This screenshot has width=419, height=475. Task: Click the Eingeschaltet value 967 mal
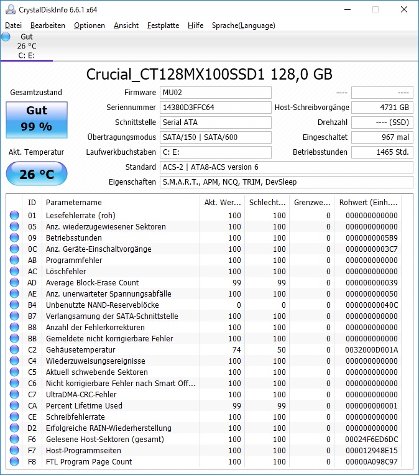point(382,137)
